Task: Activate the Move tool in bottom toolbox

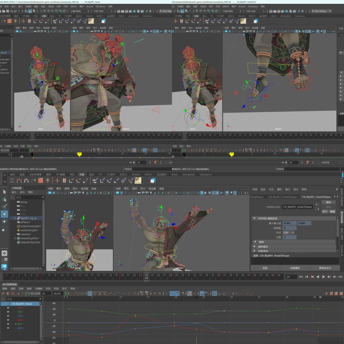Action: 4,214
